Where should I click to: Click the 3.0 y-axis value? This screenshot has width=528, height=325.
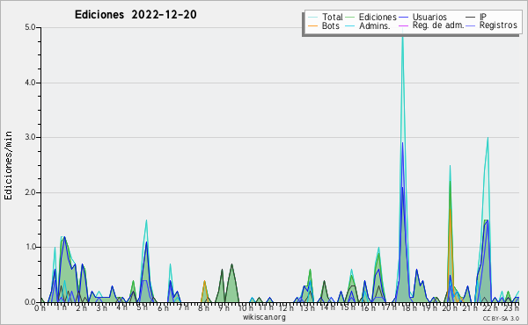(x=30, y=137)
